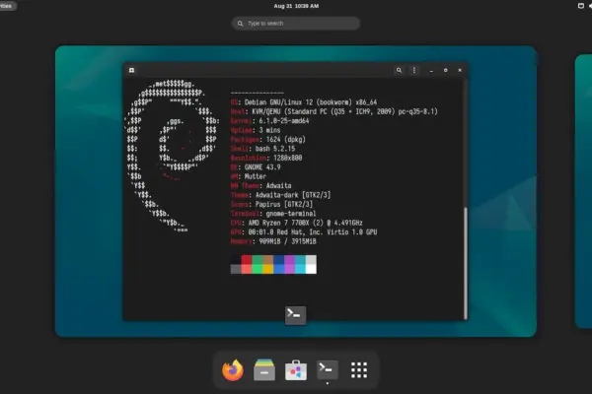Click the '3 mins' uptime value

[x=269, y=130]
